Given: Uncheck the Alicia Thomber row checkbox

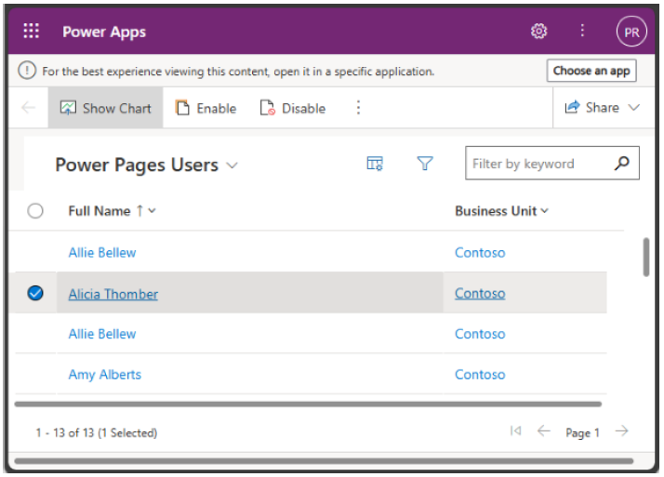Looking at the screenshot, I should click(35, 294).
